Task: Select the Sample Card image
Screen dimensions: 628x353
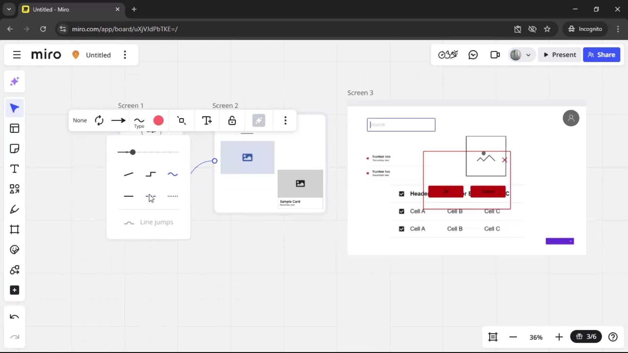Action: point(300,183)
